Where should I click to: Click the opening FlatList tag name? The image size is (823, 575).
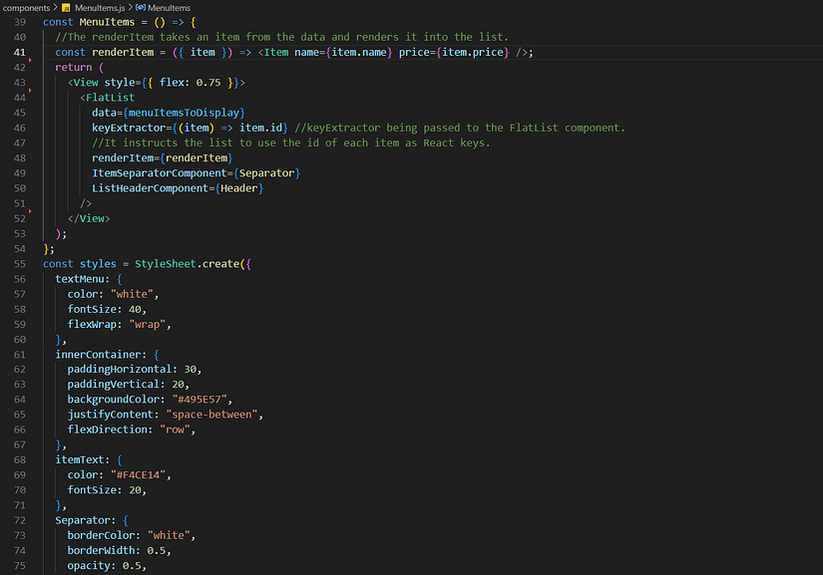[110, 98]
